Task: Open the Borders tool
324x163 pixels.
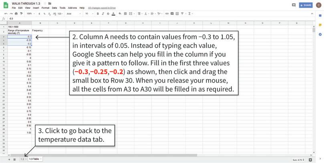Action: 125,14
